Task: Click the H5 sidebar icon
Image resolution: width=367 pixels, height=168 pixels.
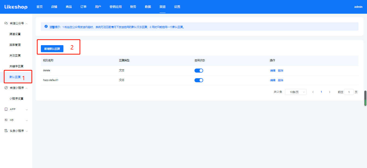Action: click(x=6, y=120)
